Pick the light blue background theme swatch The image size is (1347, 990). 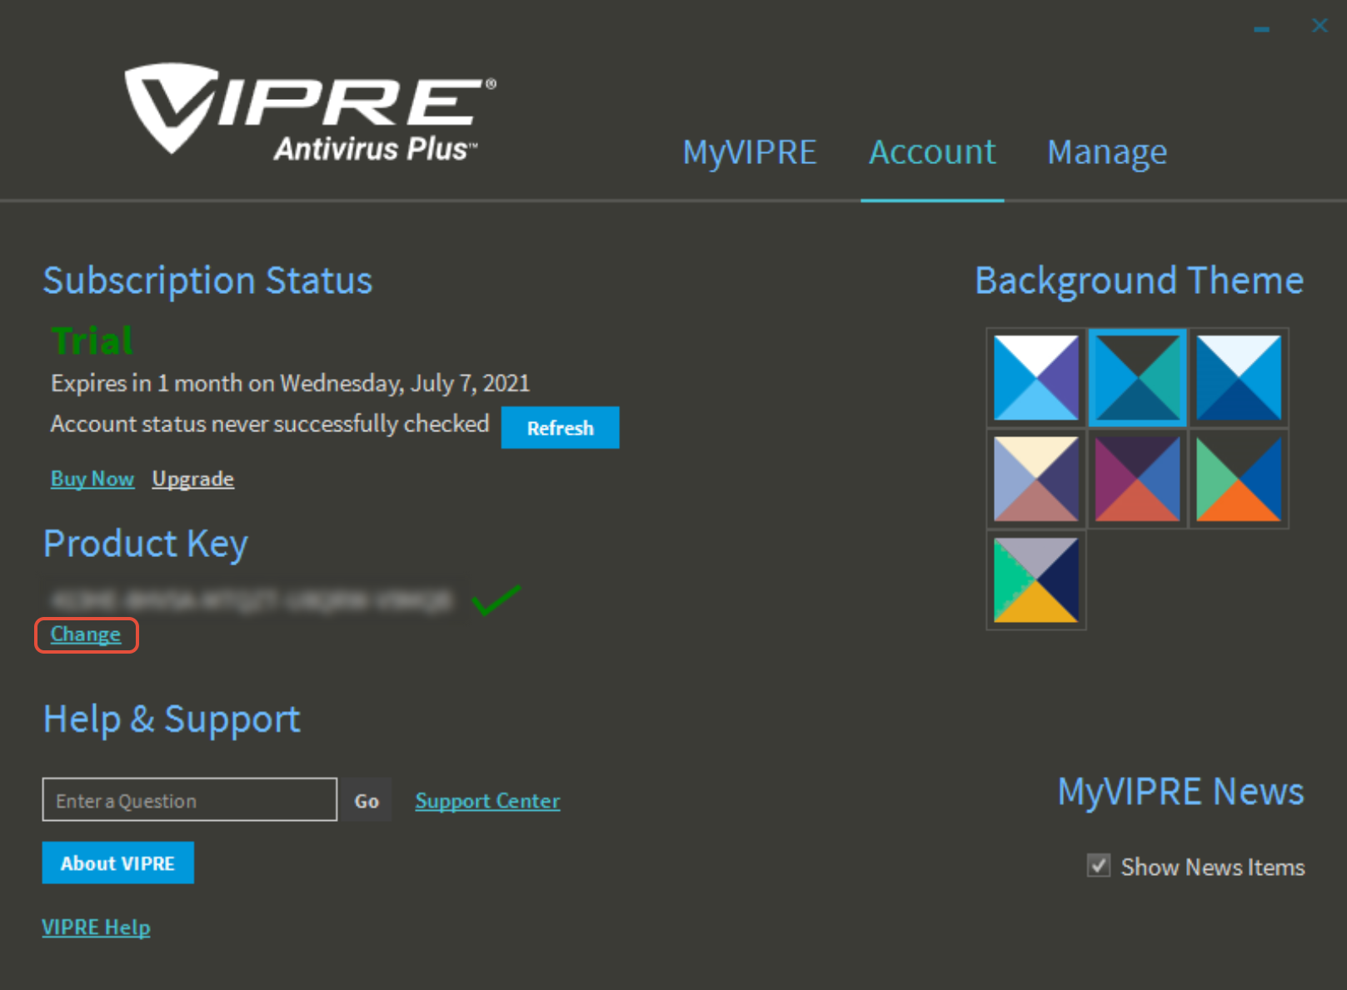click(x=1238, y=377)
